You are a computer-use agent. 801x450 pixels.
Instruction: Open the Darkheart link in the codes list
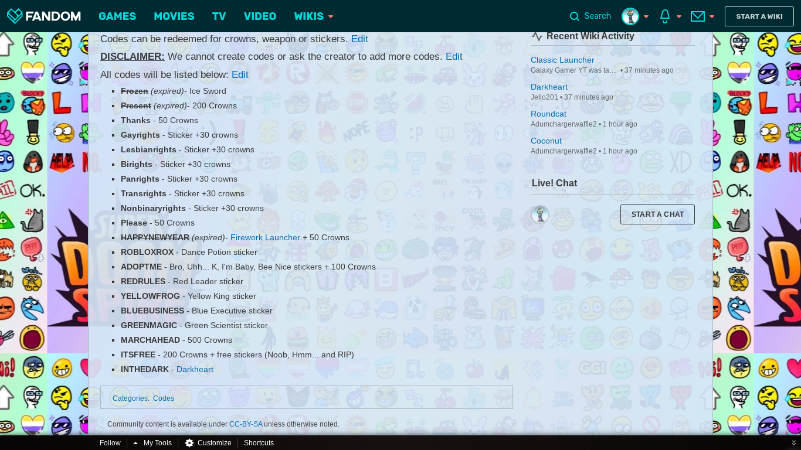pos(195,370)
